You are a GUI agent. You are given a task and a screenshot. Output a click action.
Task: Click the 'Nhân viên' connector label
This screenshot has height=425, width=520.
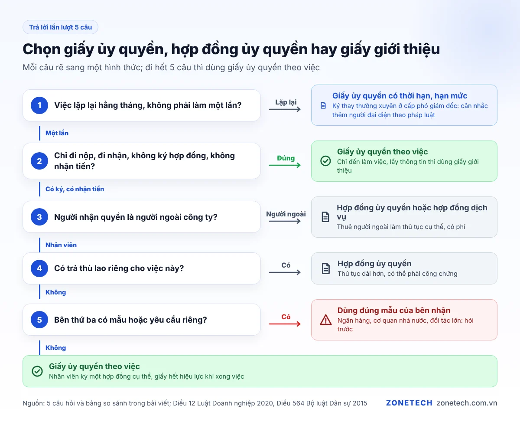pos(61,245)
